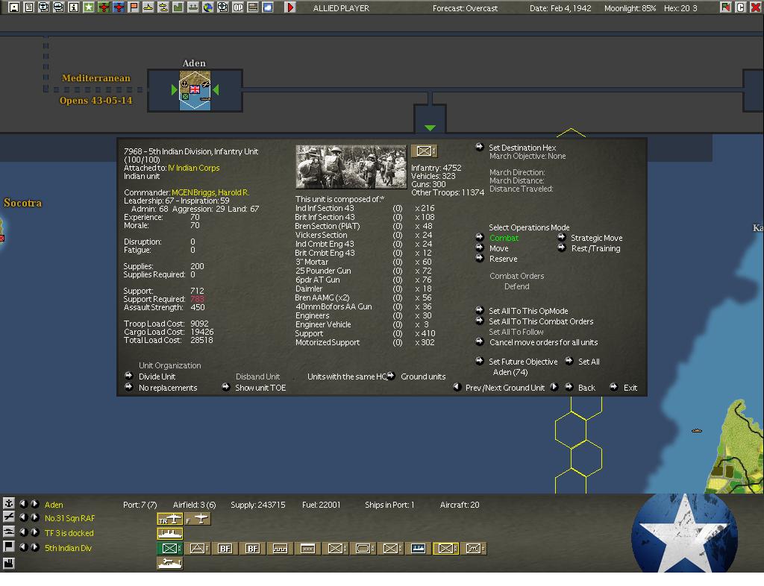764x586 pixels.
Task: Open the information 'i' toolbar icon
Action: (74, 7)
